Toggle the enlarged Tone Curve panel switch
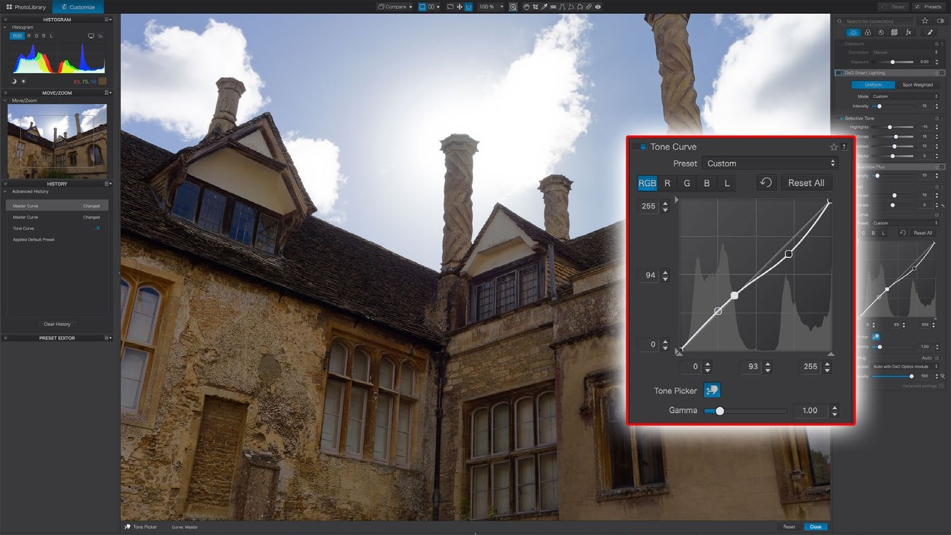The height and width of the screenshot is (535, 951). pos(639,147)
